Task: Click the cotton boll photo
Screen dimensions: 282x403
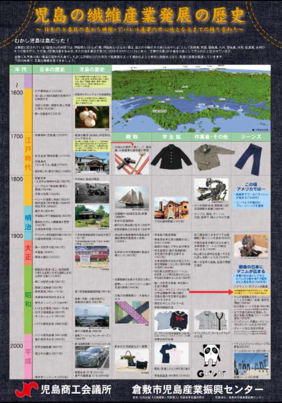Action: (x=92, y=117)
